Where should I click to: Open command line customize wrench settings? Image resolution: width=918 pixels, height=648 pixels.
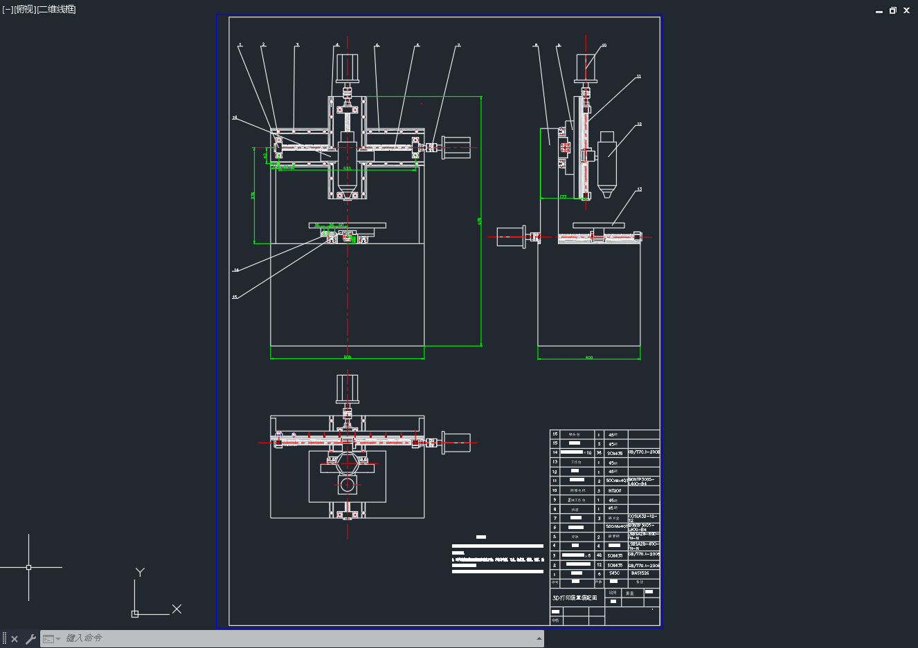pyautogui.click(x=30, y=639)
